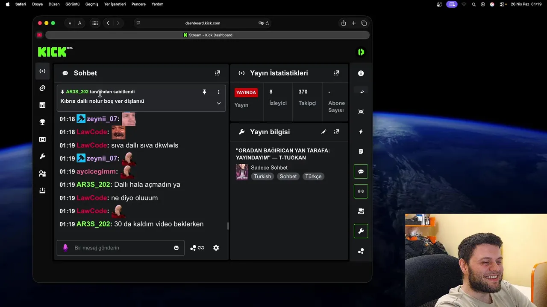547x307 pixels.
Task: Click the three-dots cluster icon in right sidebar
Action: (x=361, y=251)
